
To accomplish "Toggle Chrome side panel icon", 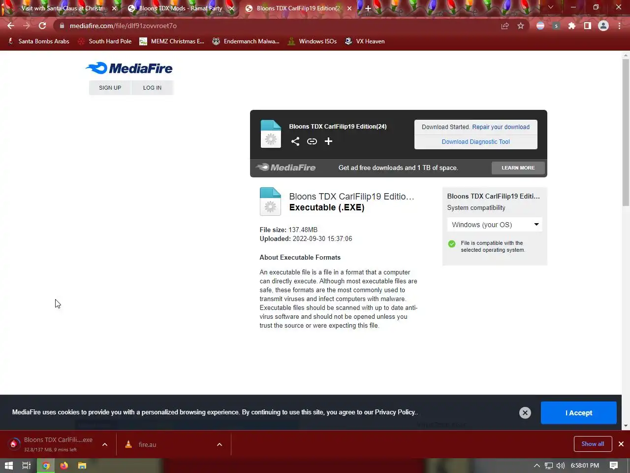I will tap(587, 26).
